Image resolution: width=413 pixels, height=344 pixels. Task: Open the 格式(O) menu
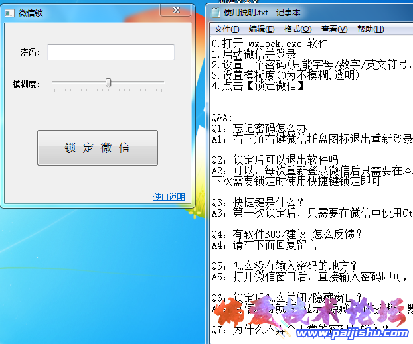(297, 29)
